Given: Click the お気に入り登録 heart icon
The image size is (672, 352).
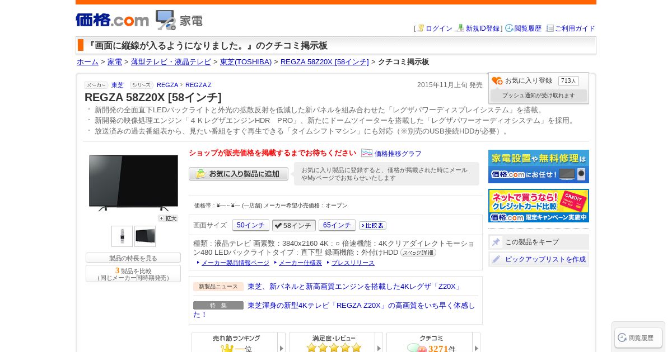Looking at the screenshot, I should point(497,81).
